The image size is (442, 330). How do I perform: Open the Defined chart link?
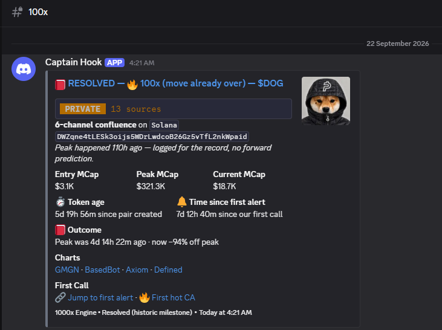coord(168,270)
